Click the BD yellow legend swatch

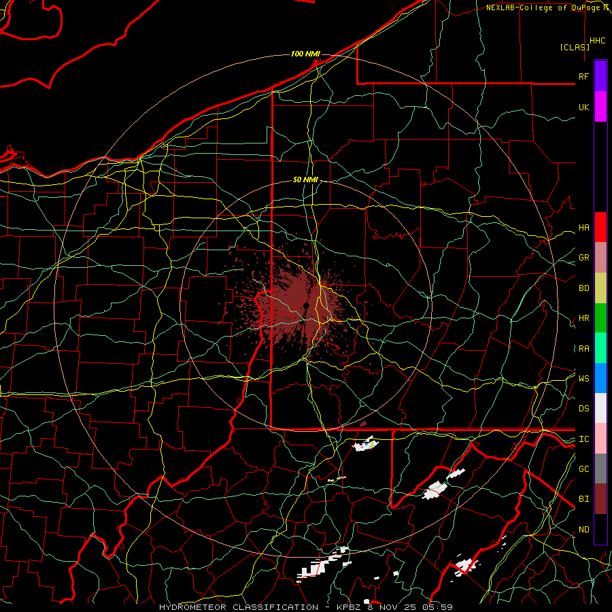(x=600, y=288)
